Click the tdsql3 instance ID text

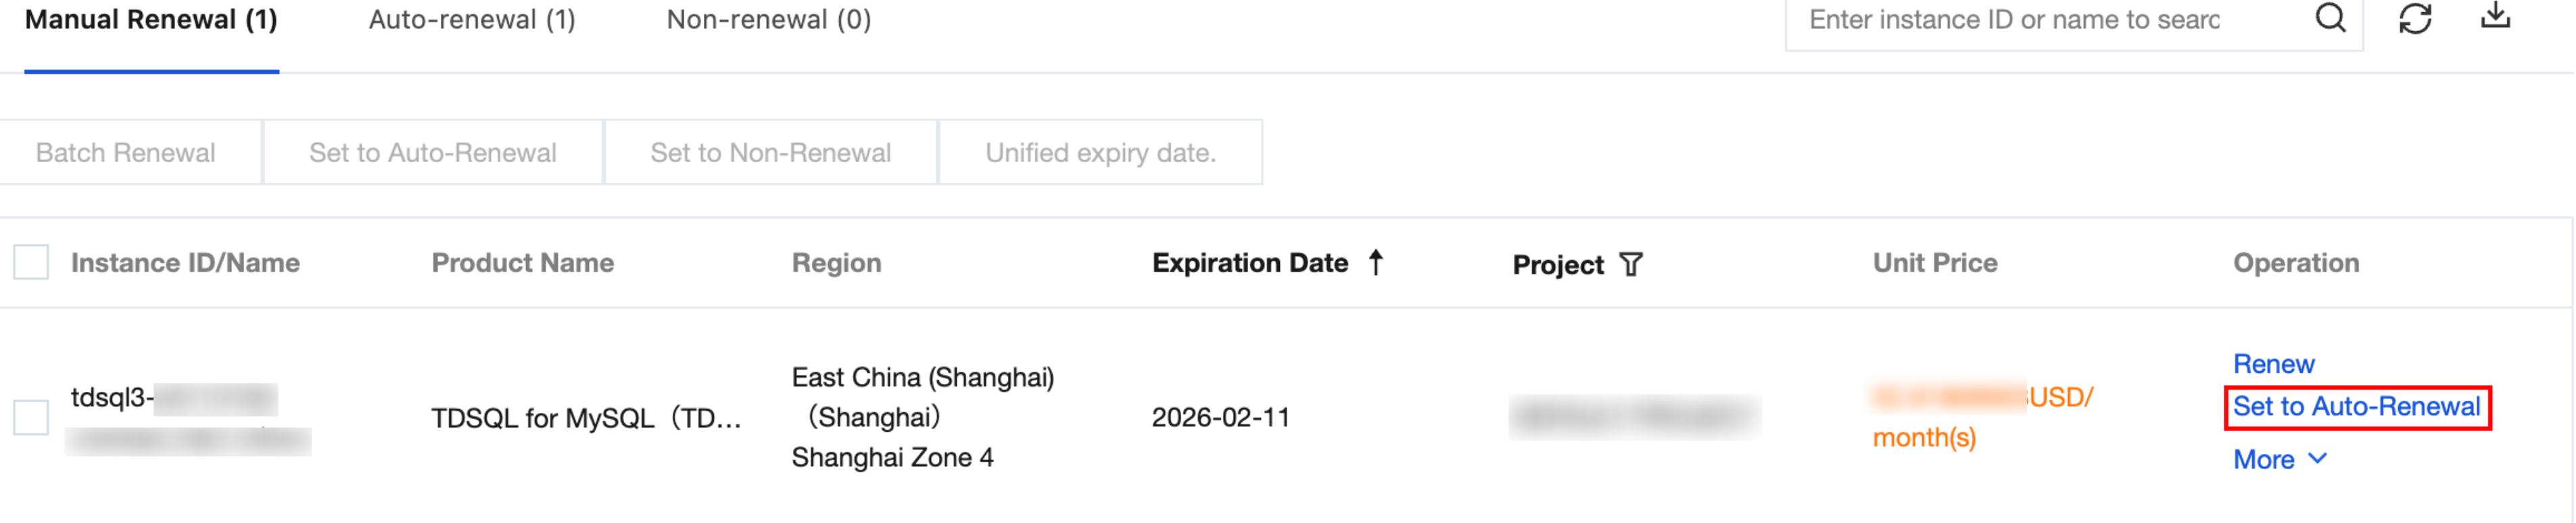point(112,397)
